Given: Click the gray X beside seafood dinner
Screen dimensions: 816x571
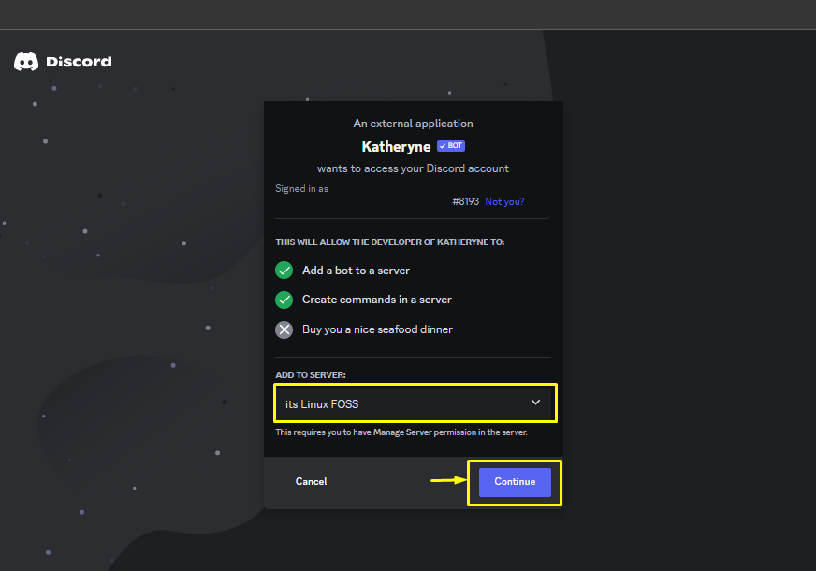Looking at the screenshot, I should point(284,329).
